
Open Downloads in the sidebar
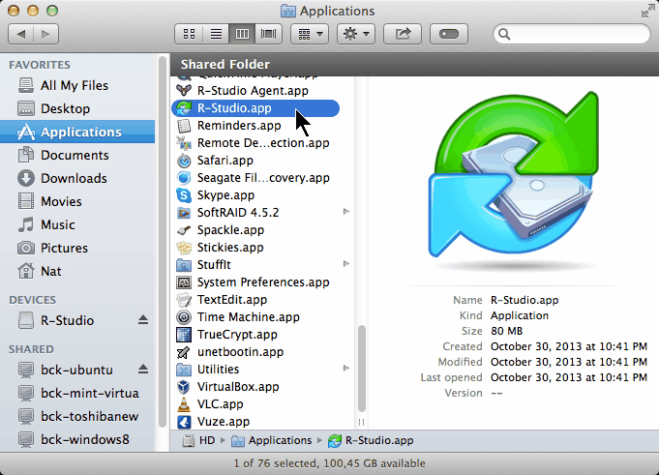[77, 178]
